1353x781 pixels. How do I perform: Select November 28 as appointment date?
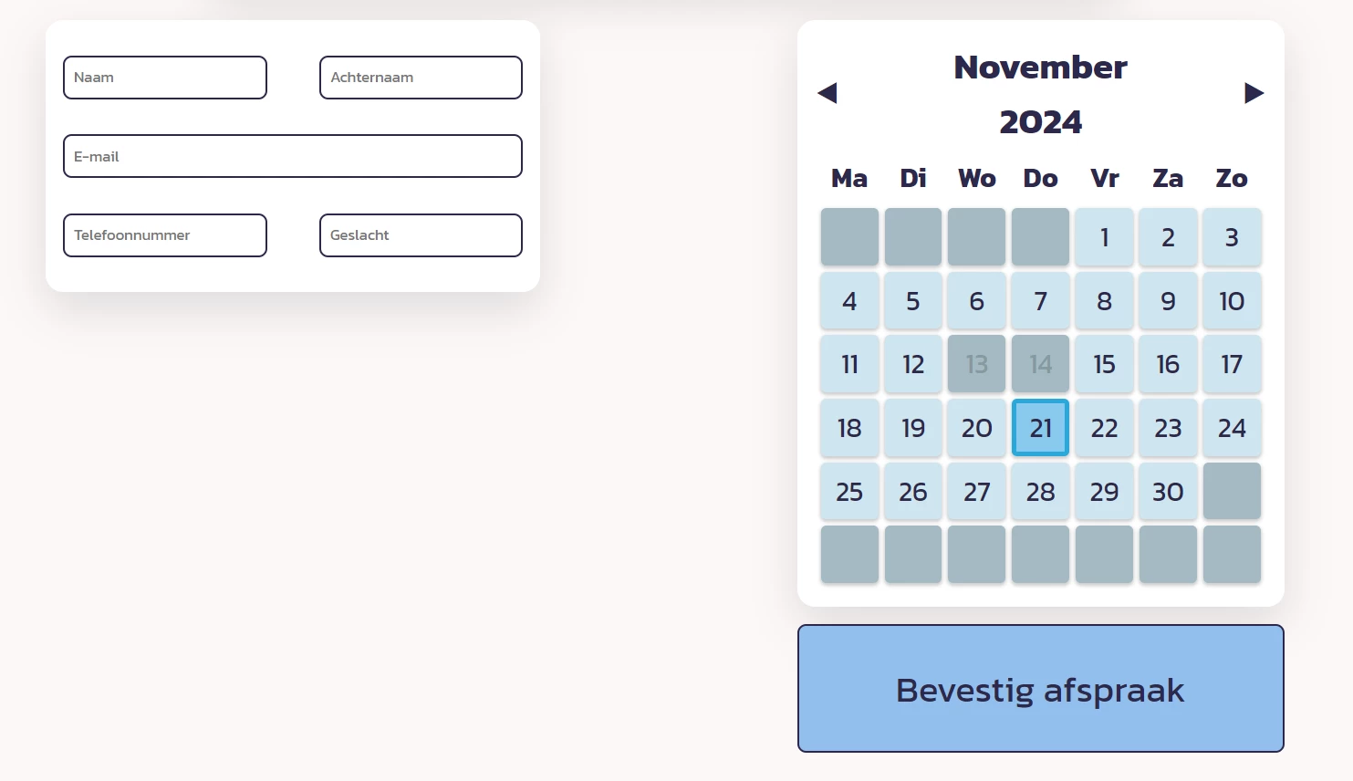(x=1040, y=492)
